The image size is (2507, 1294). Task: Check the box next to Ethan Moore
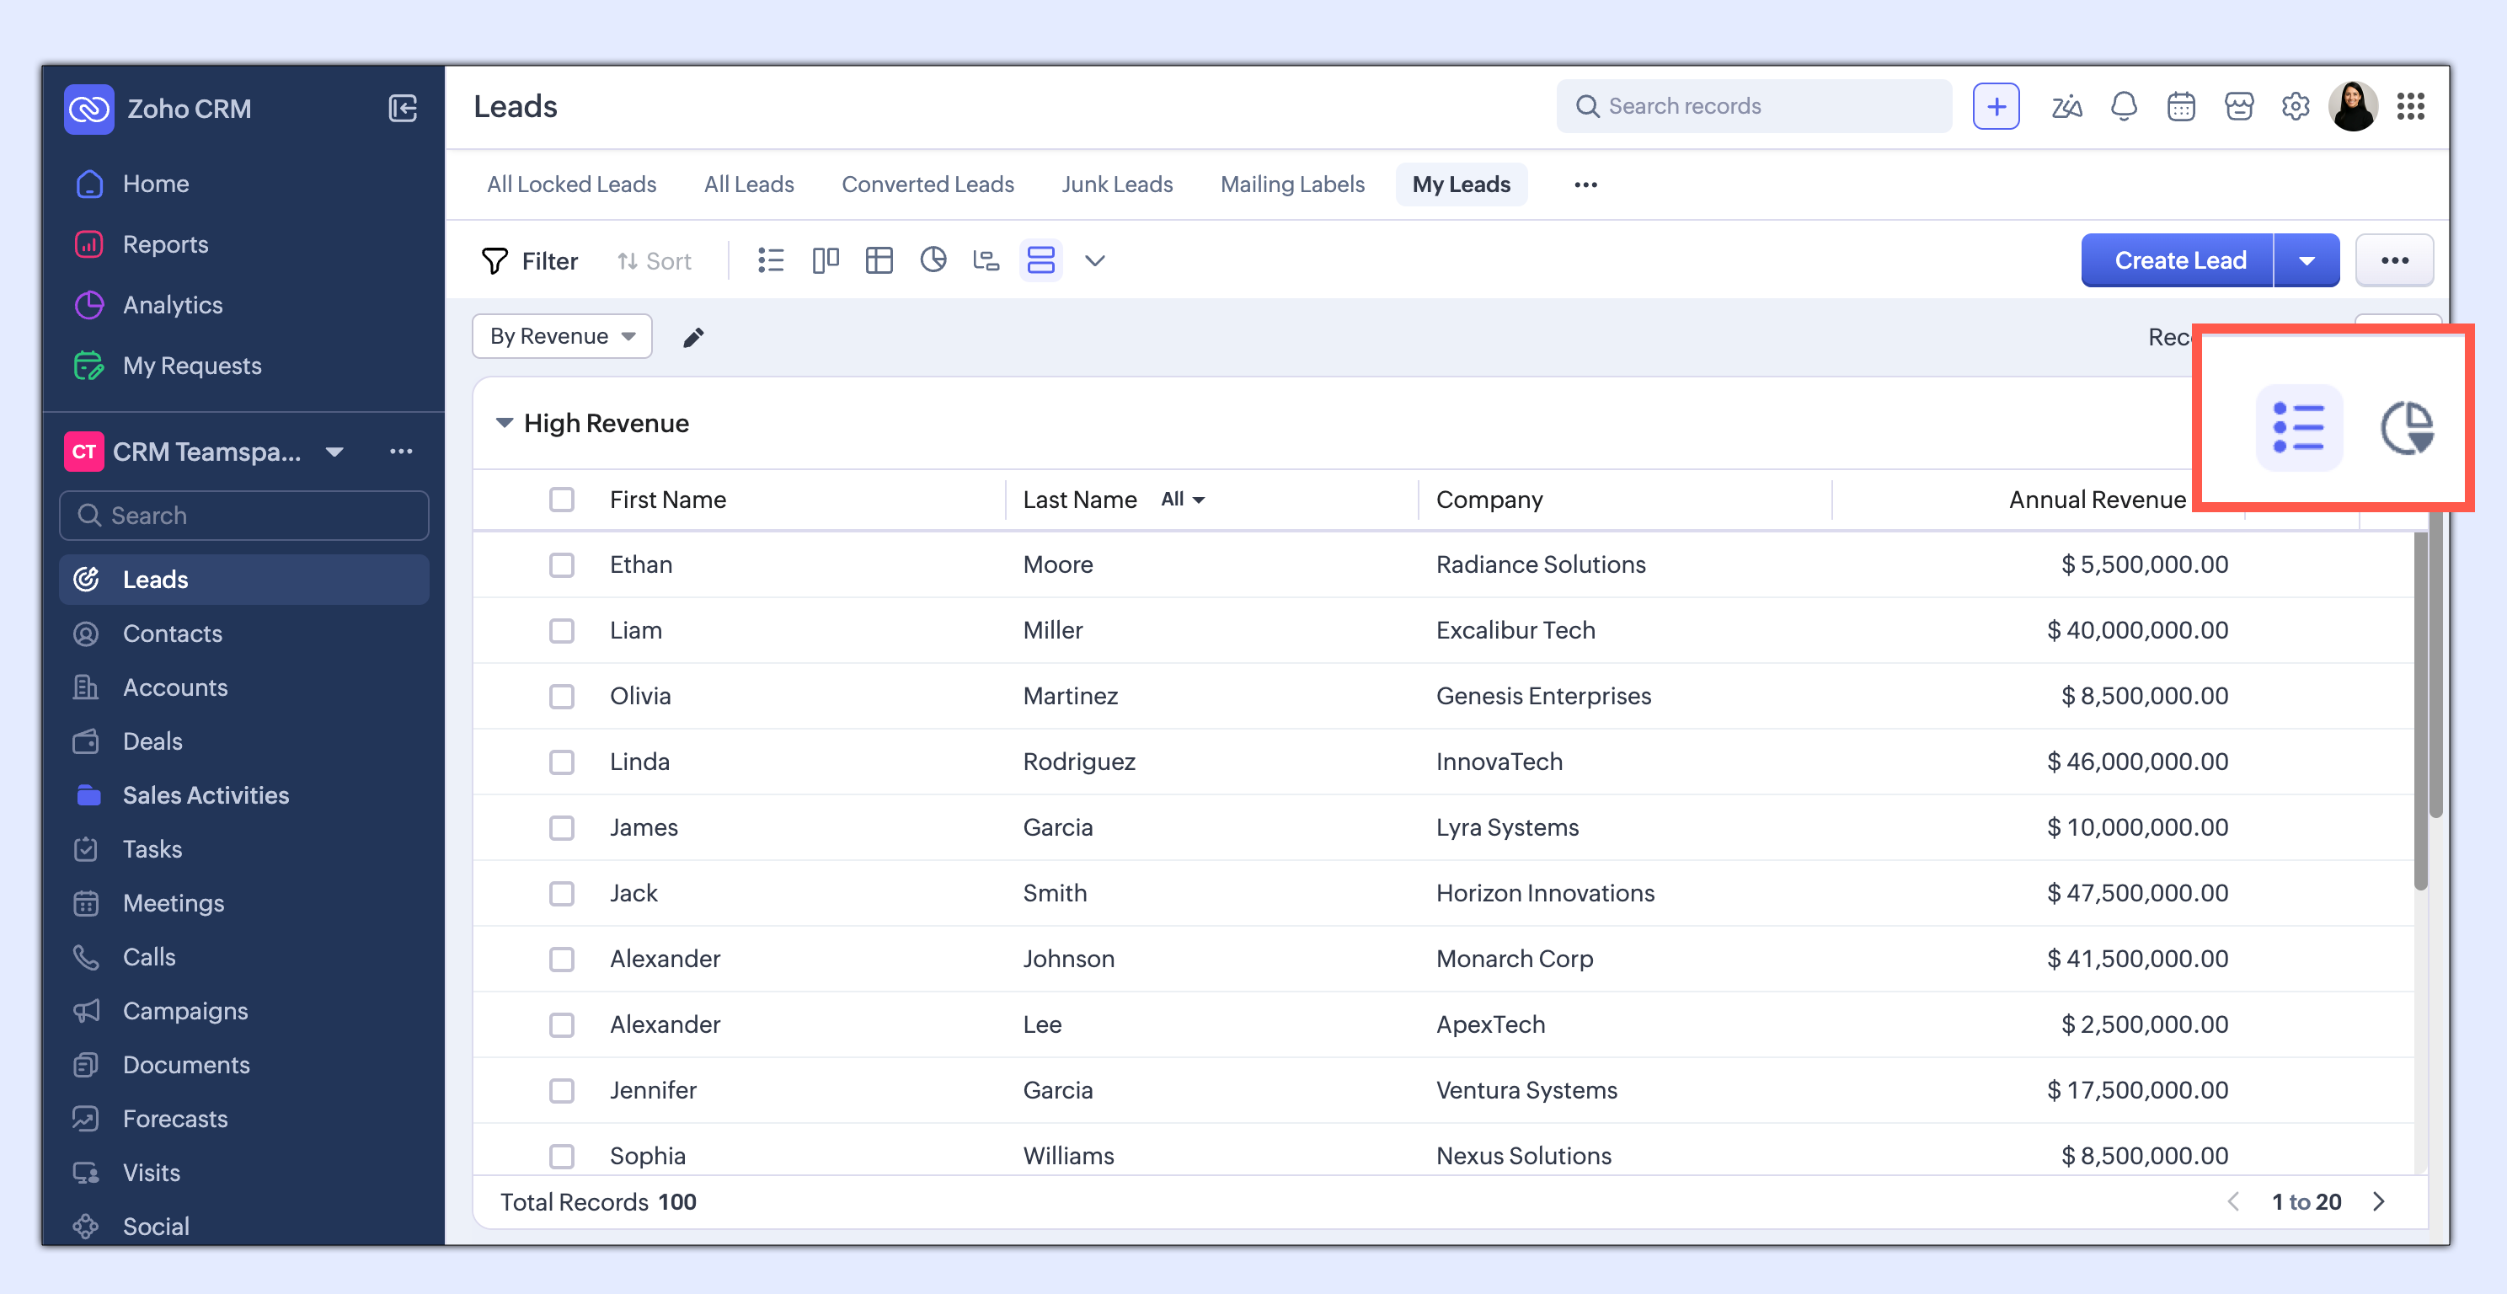tap(562, 565)
